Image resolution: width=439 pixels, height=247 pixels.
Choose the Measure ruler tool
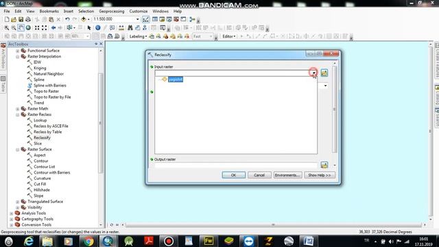click(x=121, y=27)
